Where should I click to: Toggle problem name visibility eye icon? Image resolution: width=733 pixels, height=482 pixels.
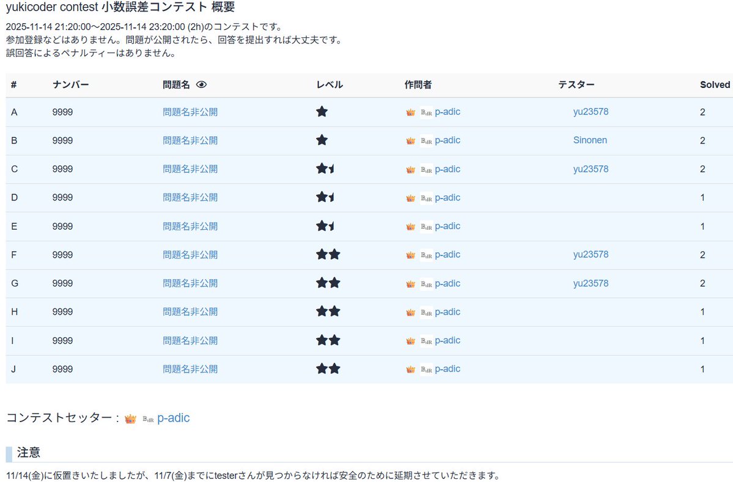(x=202, y=84)
